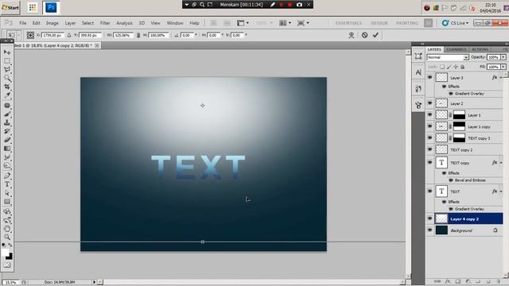Select the Zoom tool in toolbox
This screenshot has height=286, width=509.
click(7, 237)
